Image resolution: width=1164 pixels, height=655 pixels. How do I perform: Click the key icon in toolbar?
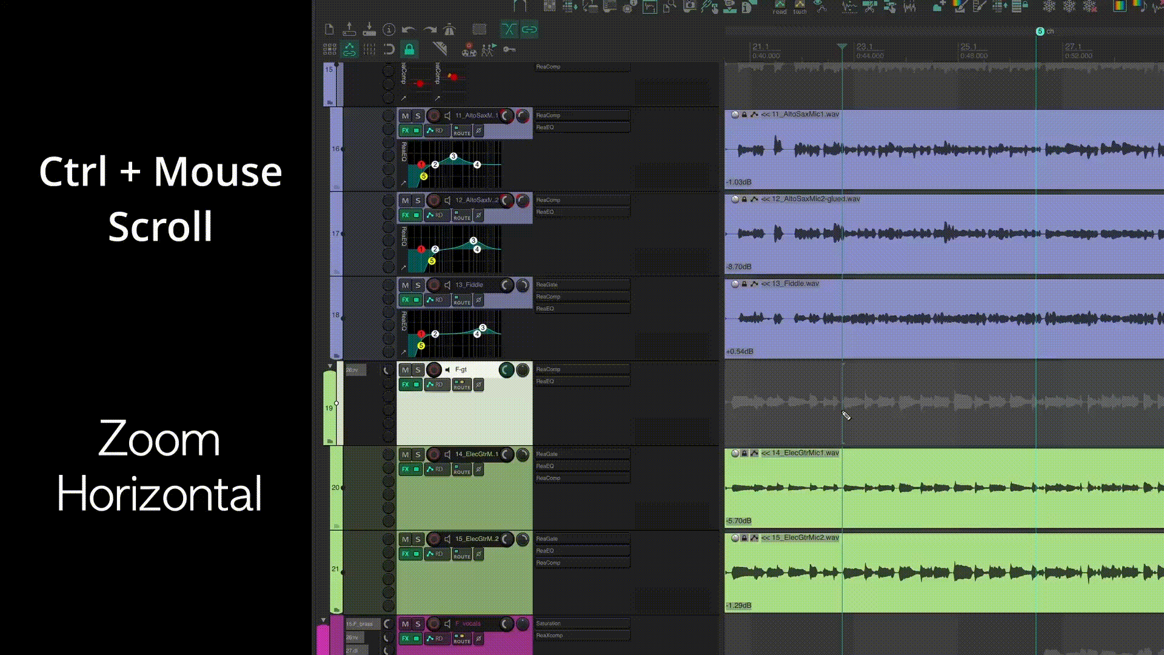coord(509,49)
